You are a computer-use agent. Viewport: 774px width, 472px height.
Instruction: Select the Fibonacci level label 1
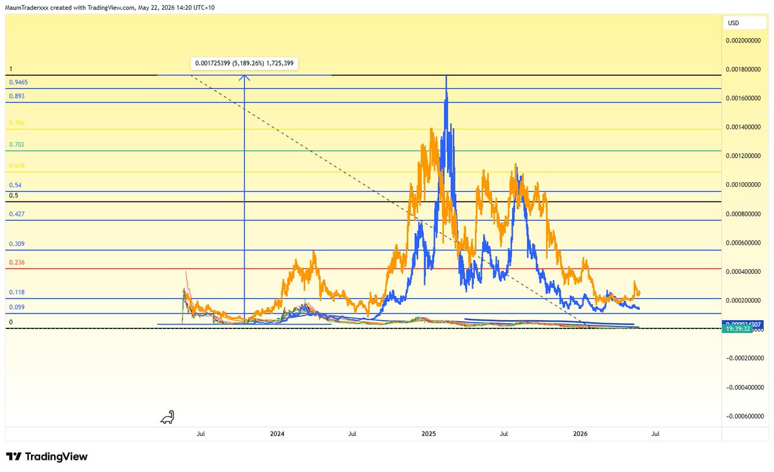click(10, 68)
